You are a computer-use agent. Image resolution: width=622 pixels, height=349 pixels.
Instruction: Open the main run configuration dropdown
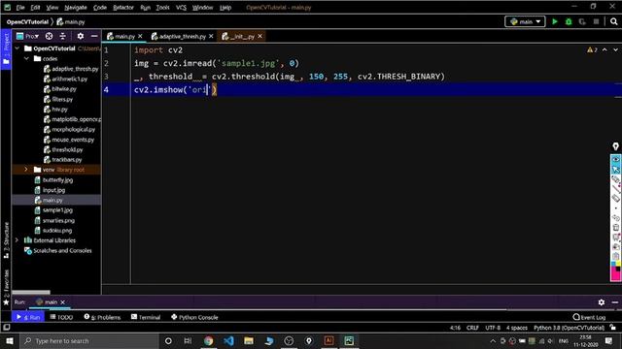point(525,21)
